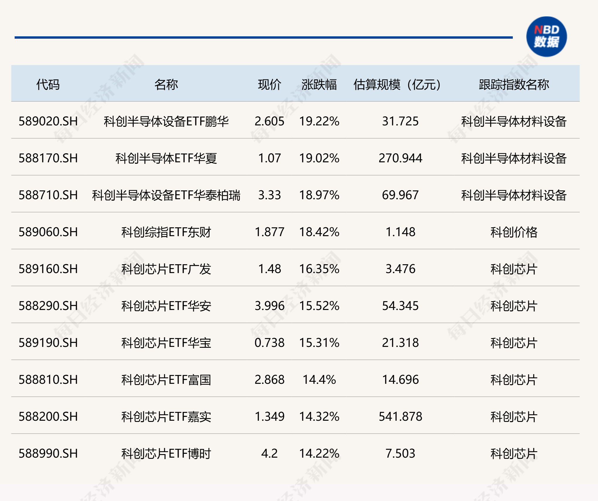This screenshot has height=501, width=598.
Task: Select fund name 科创半导体ETF华夏
Action: [166, 158]
